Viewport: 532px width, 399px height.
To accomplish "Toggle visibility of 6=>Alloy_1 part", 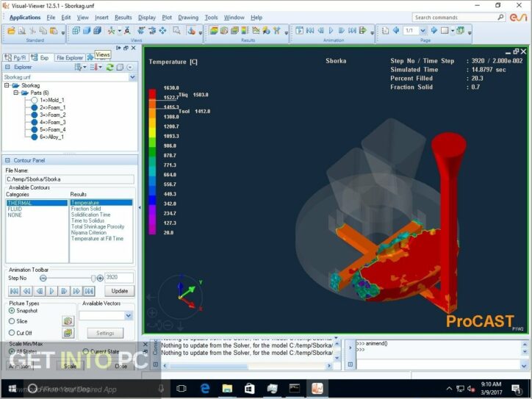I will (35, 137).
